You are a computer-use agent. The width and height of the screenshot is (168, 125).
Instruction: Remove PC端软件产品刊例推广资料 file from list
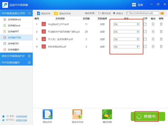(x=161, y=32)
